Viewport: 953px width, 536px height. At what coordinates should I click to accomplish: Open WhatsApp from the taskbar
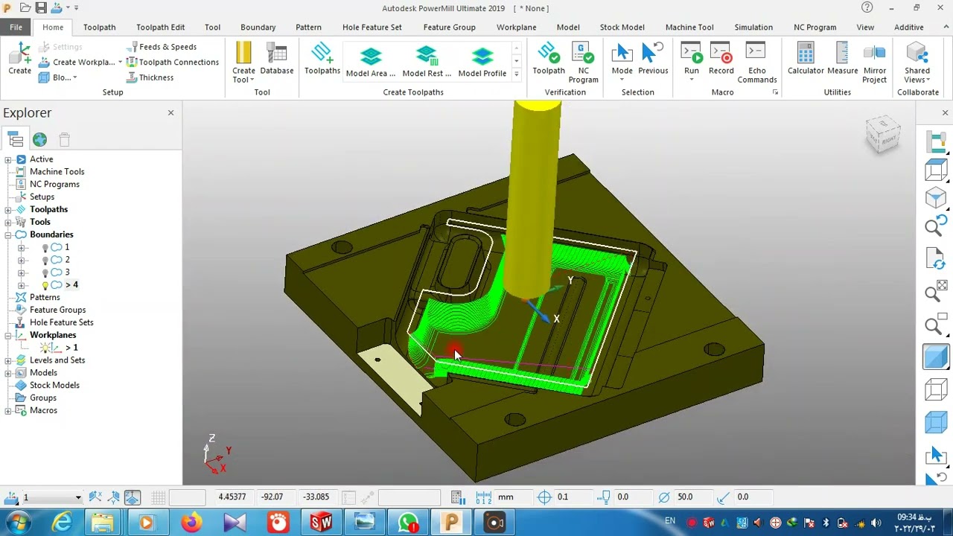point(408,523)
